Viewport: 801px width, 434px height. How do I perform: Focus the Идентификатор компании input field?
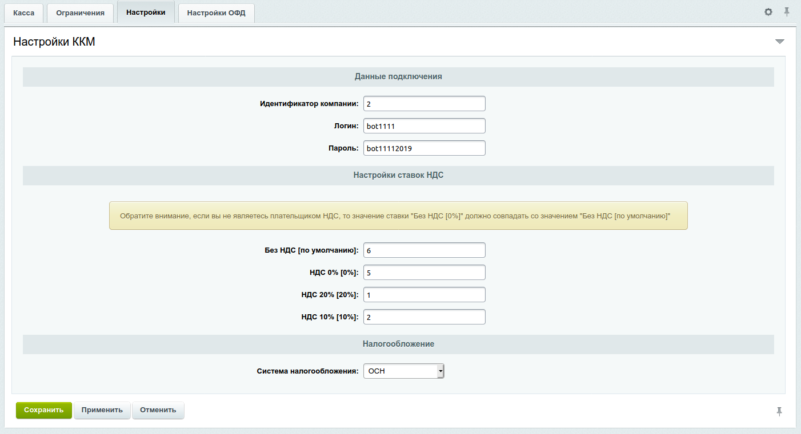coord(424,104)
